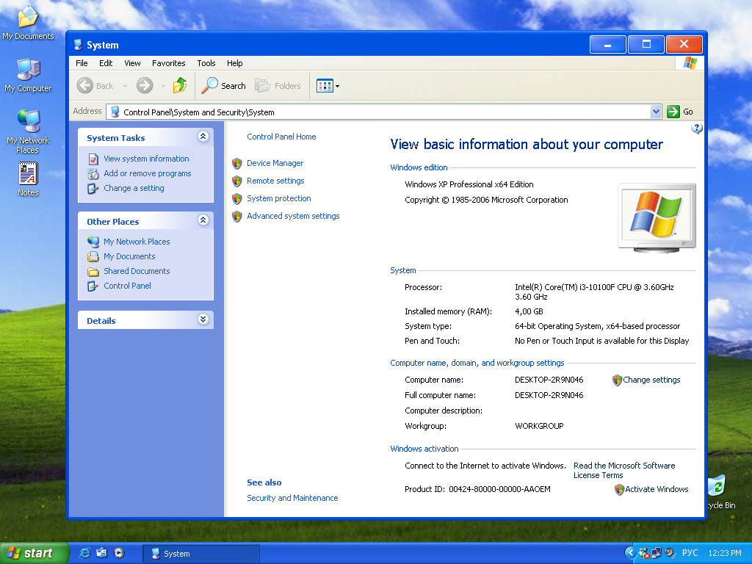752x564 pixels.
Task: Open Back history dropdown arrow
Action: [x=125, y=87]
